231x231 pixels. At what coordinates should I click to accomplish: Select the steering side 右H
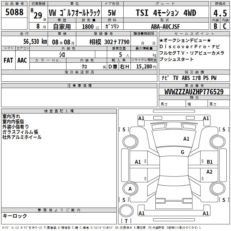coord(124,67)
